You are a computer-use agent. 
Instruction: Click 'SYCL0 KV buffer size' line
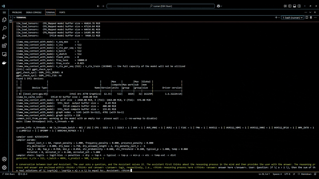[57, 97]
